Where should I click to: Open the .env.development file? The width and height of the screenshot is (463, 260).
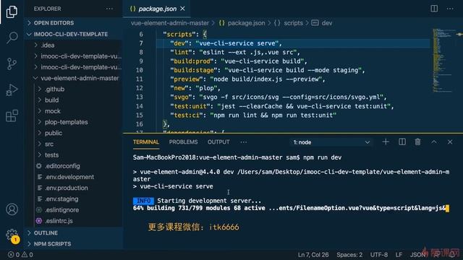[73, 177]
